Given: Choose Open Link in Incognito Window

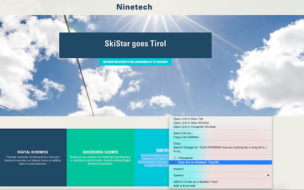Looking at the screenshot, I should coord(220,127).
